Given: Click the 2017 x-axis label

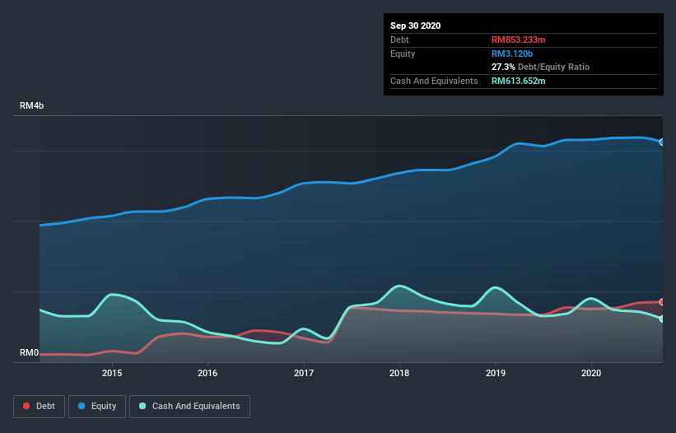Looking at the screenshot, I should point(304,373).
